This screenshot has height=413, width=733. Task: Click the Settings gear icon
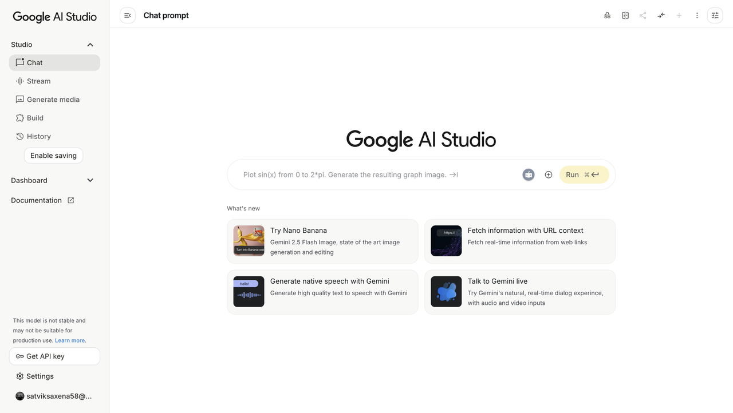20,376
